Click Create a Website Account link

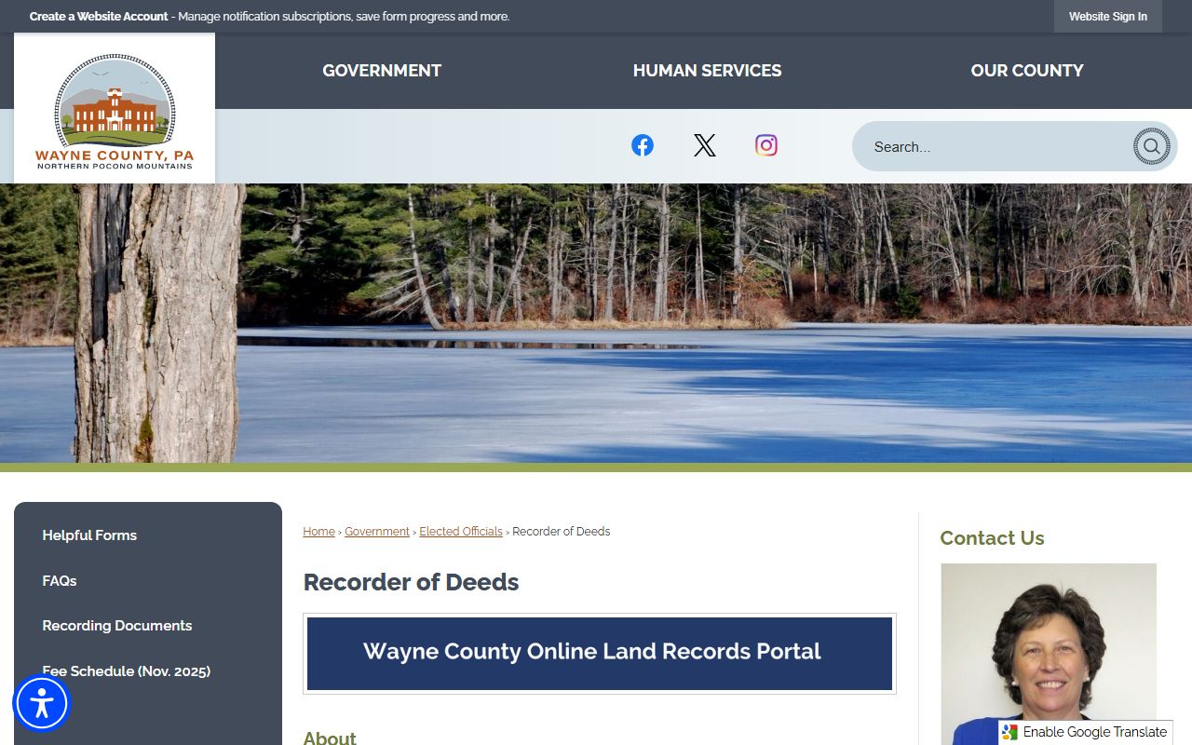tap(99, 17)
